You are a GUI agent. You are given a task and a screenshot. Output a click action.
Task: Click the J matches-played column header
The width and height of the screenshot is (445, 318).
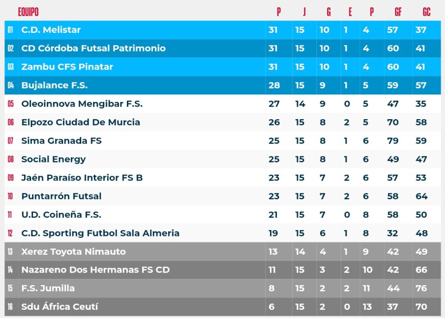click(304, 12)
